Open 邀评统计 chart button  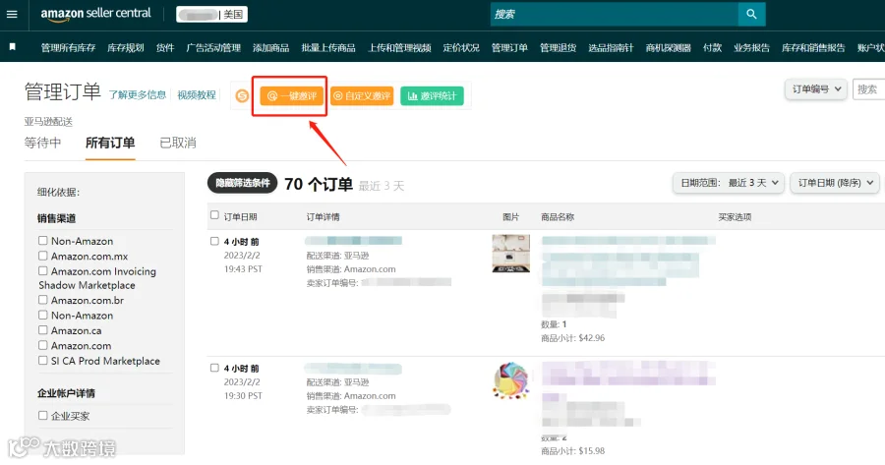click(x=433, y=96)
